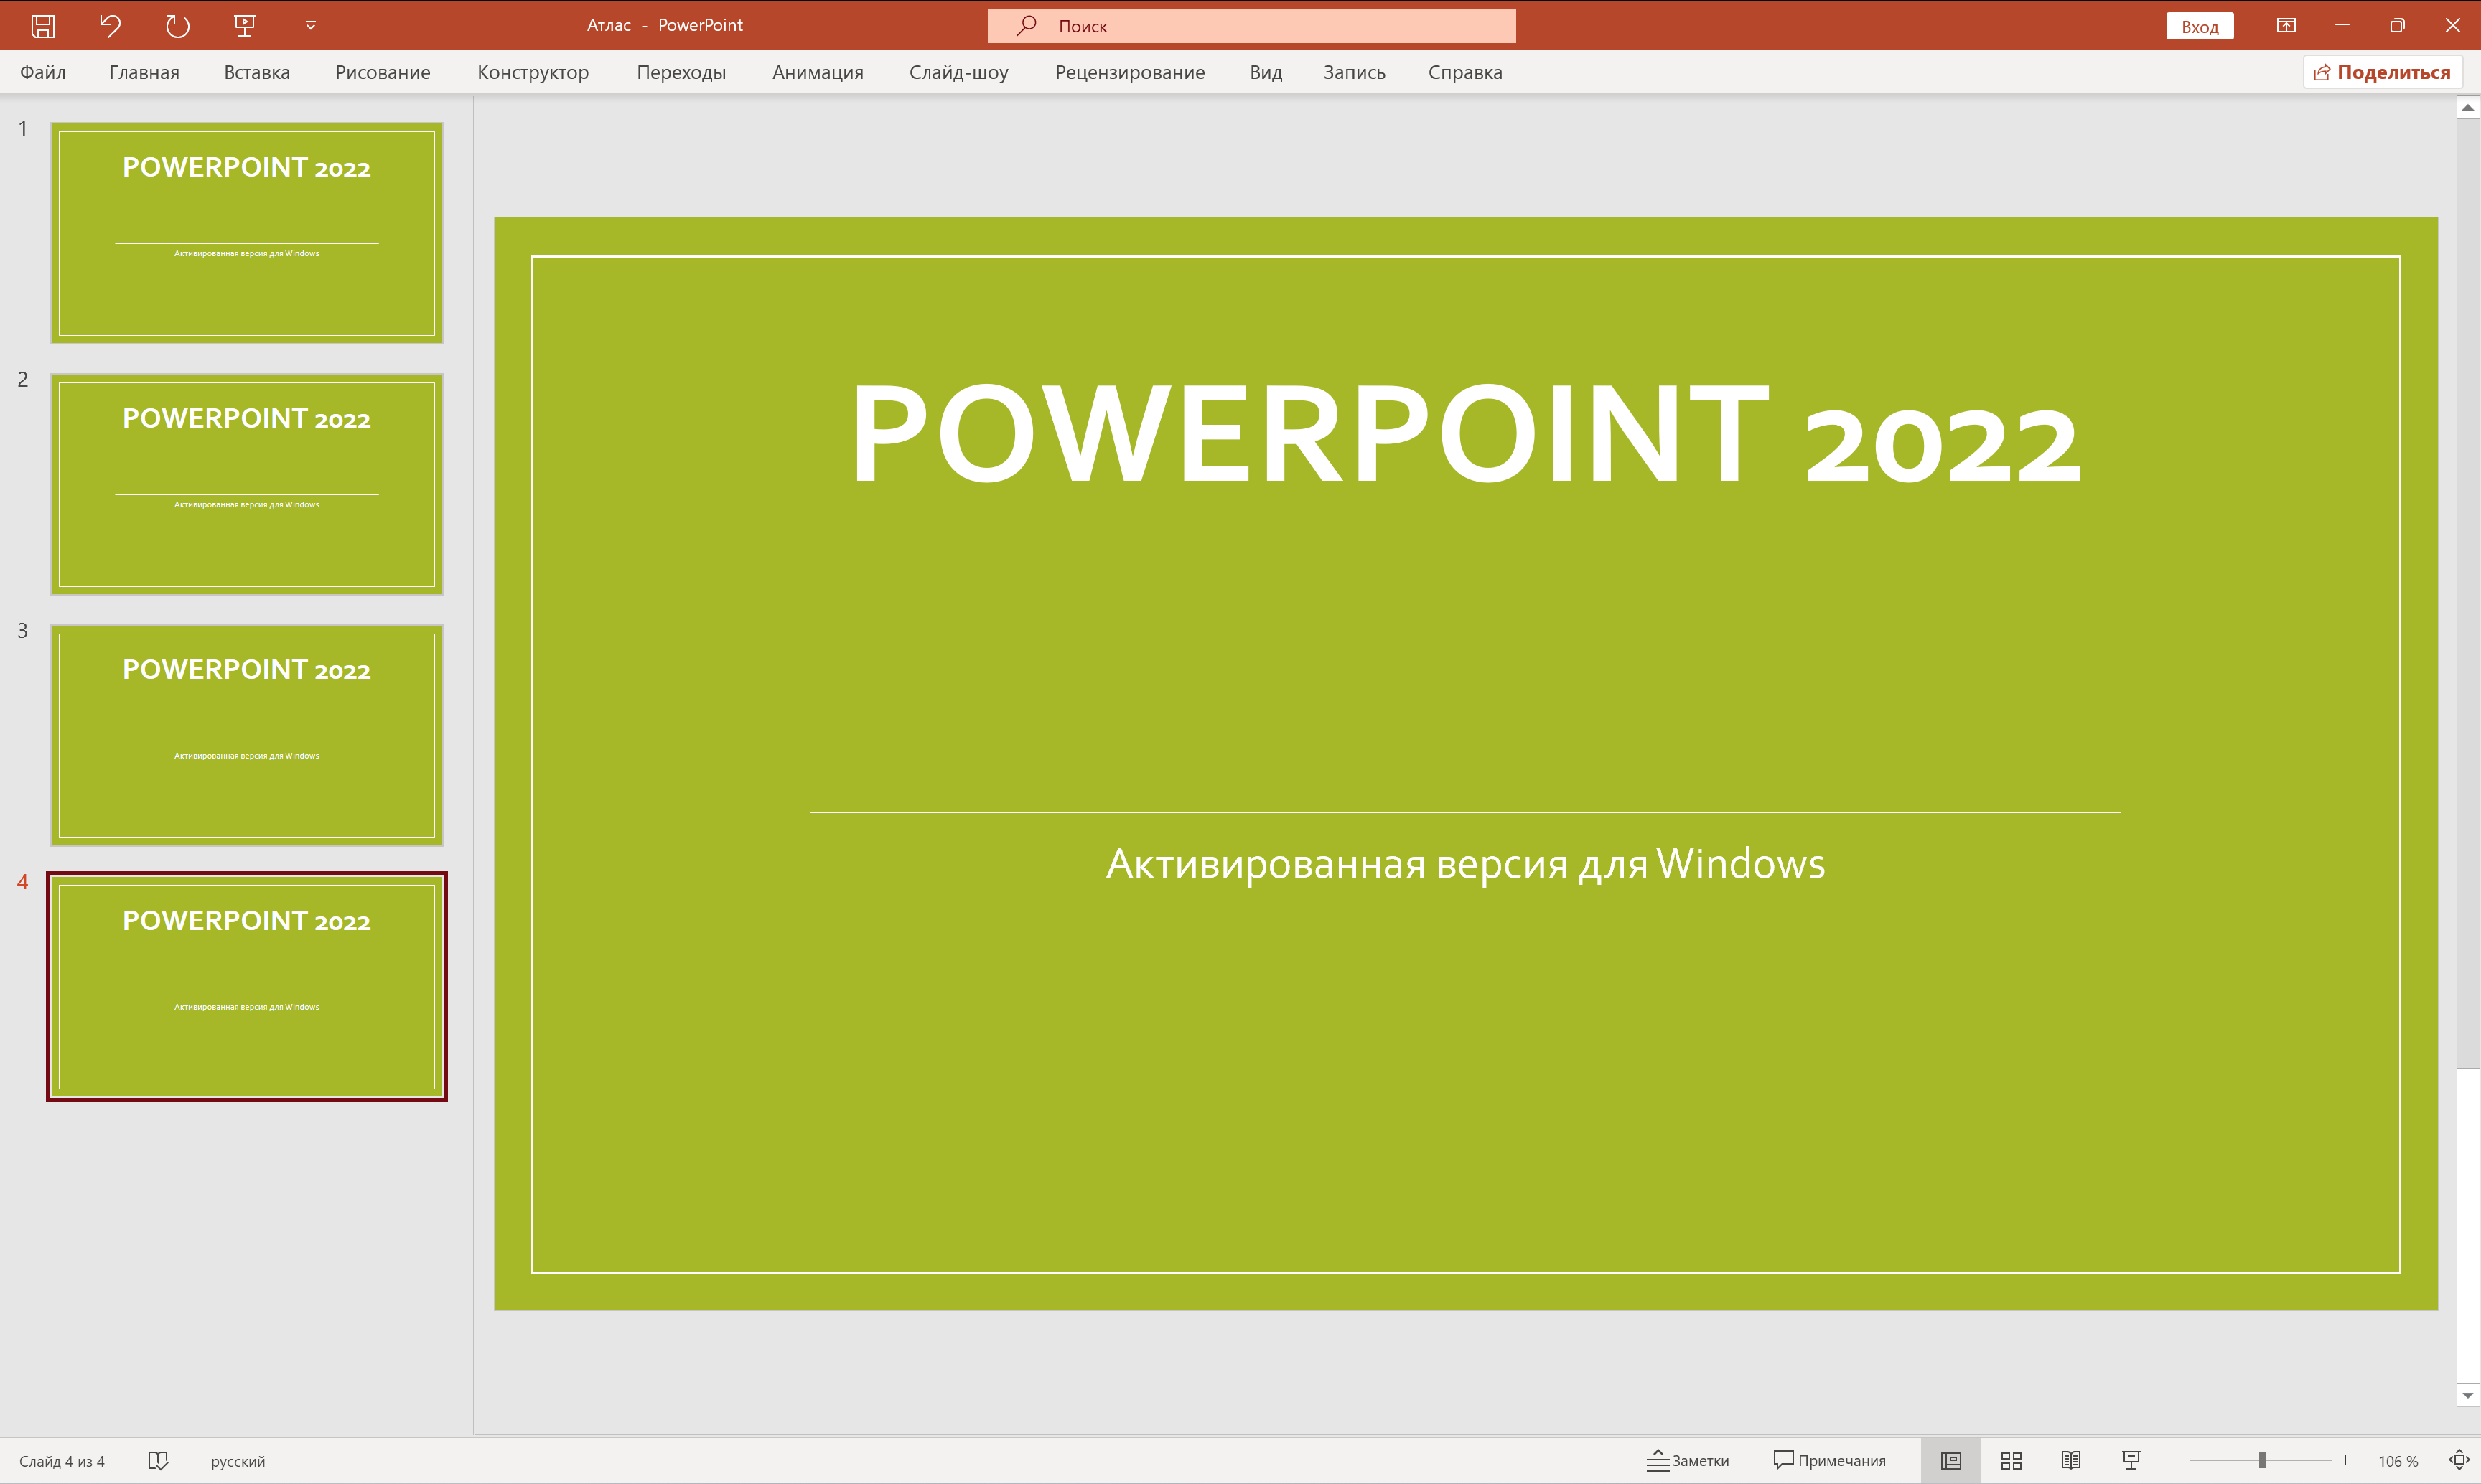Open the zoom percentage showing 106%
Image resolution: width=2481 pixels, height=1484 pixels.
(x=2398, y=1460)
